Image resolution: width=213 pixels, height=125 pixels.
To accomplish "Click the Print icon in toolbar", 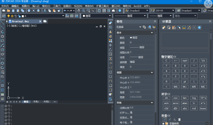I will (29, 11).
